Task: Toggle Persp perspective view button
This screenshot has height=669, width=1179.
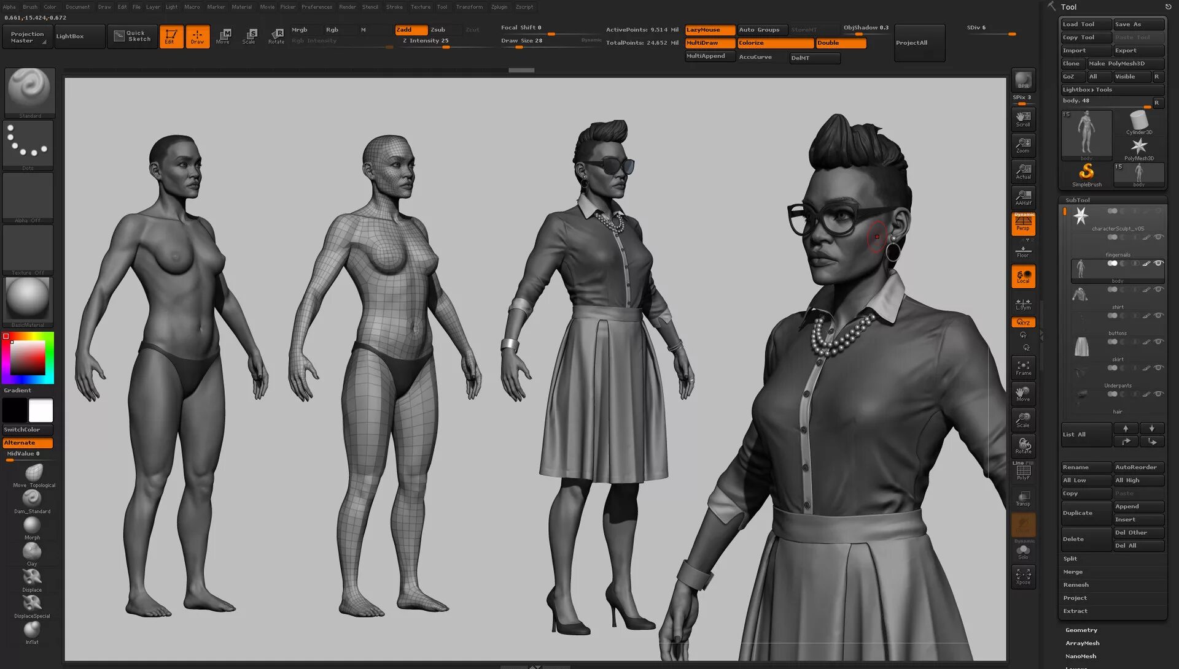Action: tap(1023, 224)
